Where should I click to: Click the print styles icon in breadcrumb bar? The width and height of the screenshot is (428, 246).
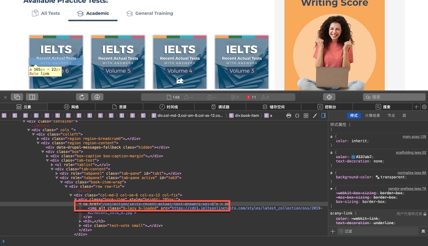pos(289,116)
